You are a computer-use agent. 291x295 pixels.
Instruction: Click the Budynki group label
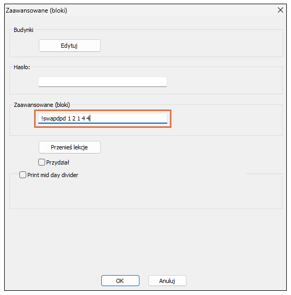24,30
